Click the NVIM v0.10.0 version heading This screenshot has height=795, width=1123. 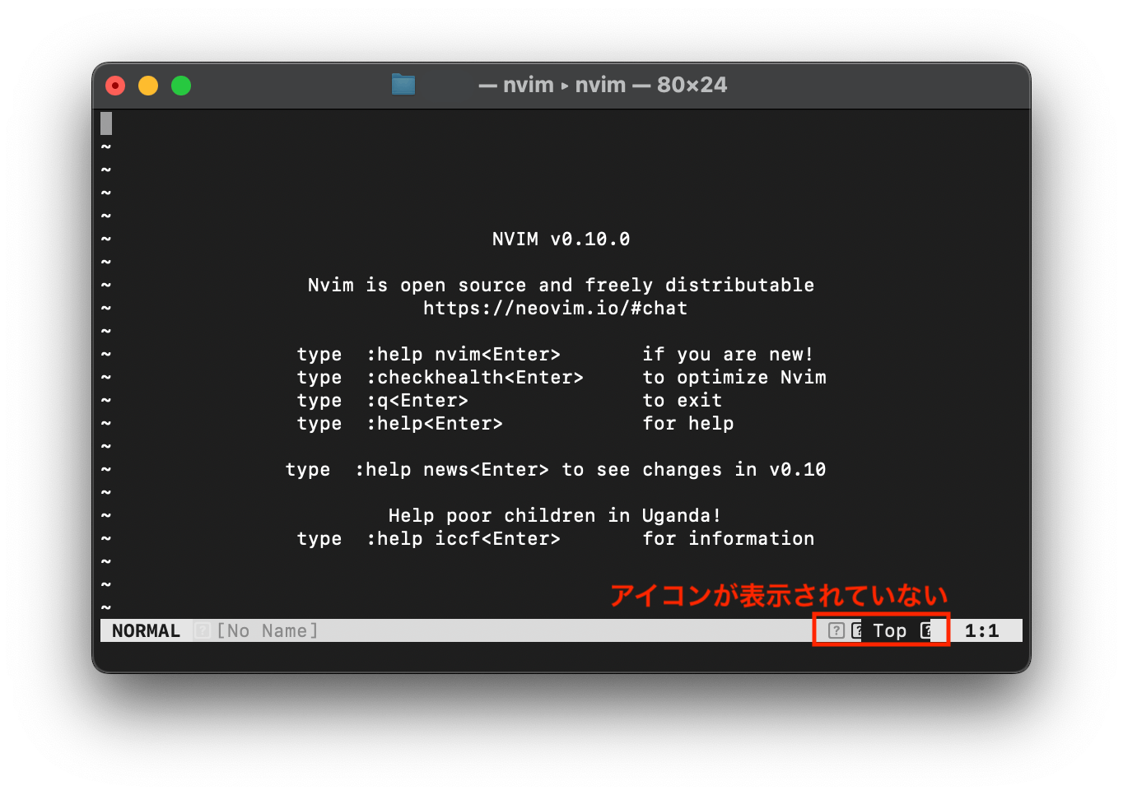(561, 239)
